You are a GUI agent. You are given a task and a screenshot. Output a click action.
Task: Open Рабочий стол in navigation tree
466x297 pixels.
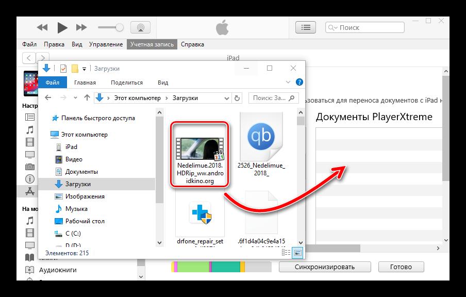pyautogui.click(x=85, y=221)
